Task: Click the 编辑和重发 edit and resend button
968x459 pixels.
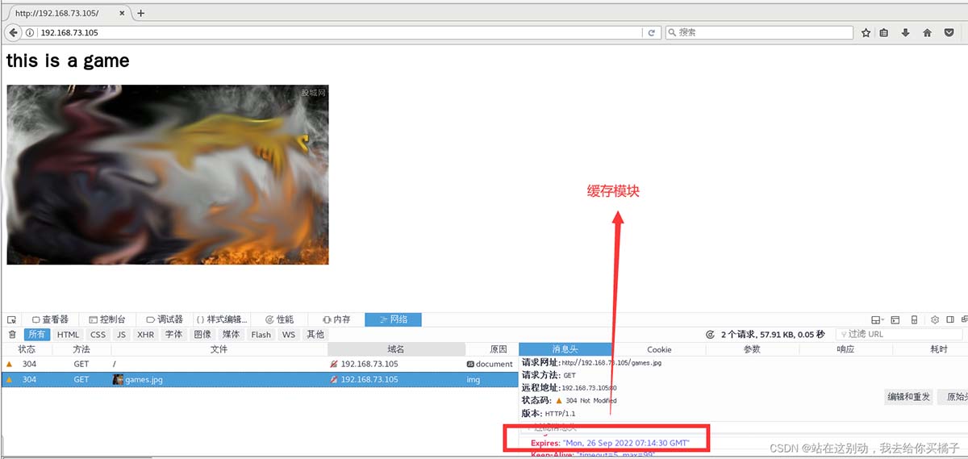Action: 909,397
